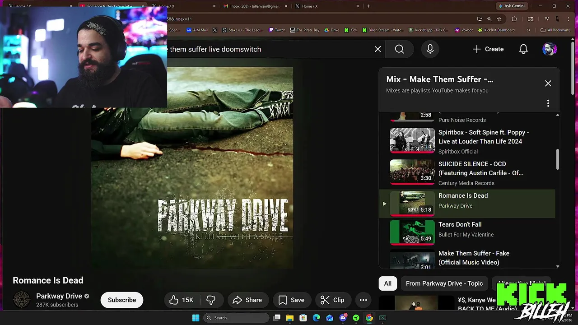The image size is (578, 325).
Task: Open Chrome media control icon
Action: 546,19
